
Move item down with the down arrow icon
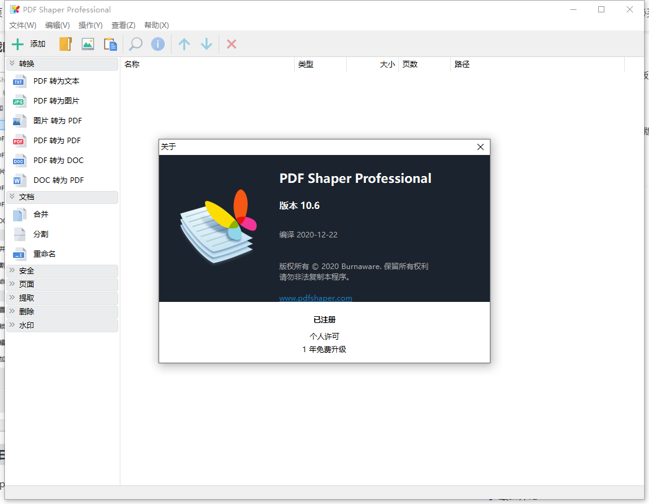click(x=206, y=44)
